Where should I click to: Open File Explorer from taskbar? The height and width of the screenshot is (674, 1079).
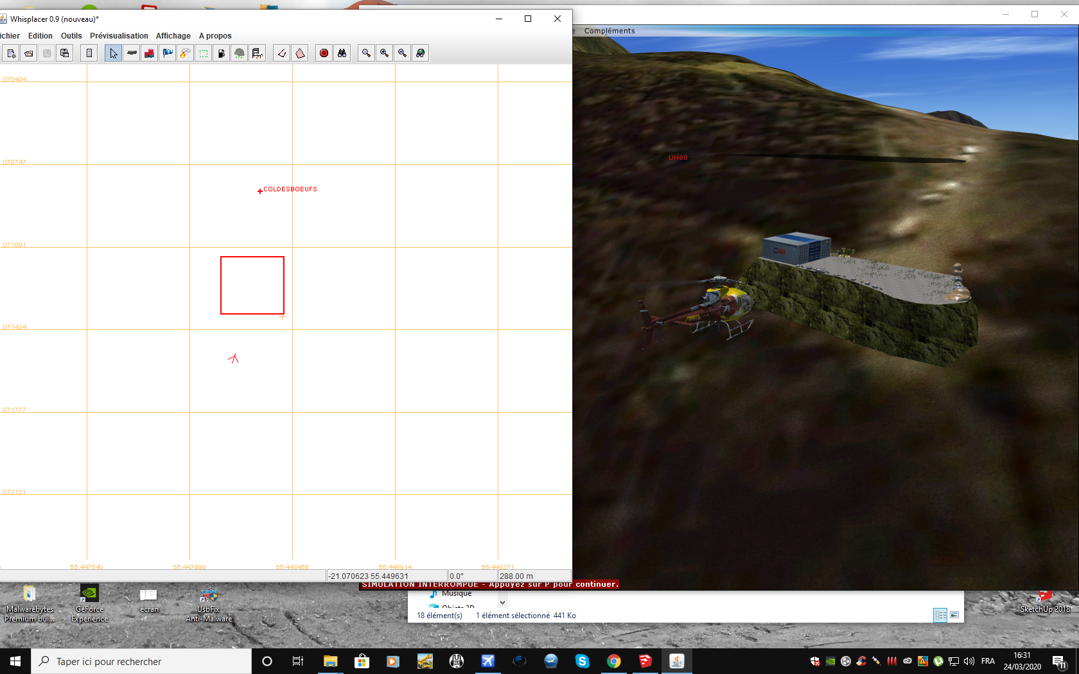click(x=330, y=661)
